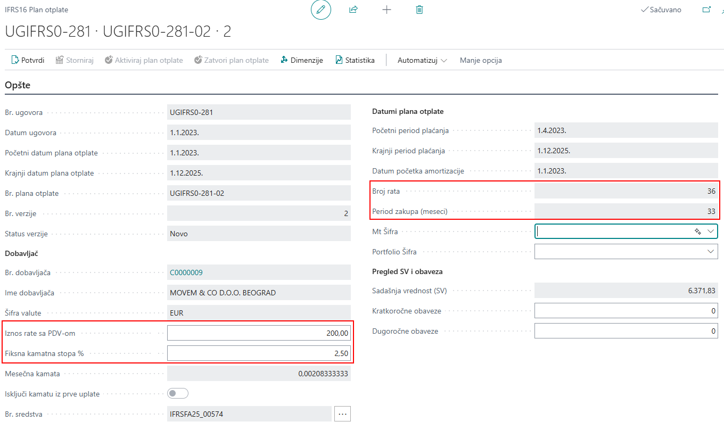Open page in new window icon
The height and width of the screenshot is (430, 724).
706,10
